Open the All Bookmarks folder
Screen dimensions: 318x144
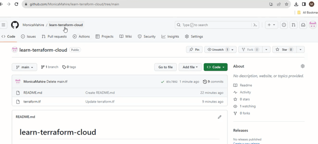[x=307, y=12]
